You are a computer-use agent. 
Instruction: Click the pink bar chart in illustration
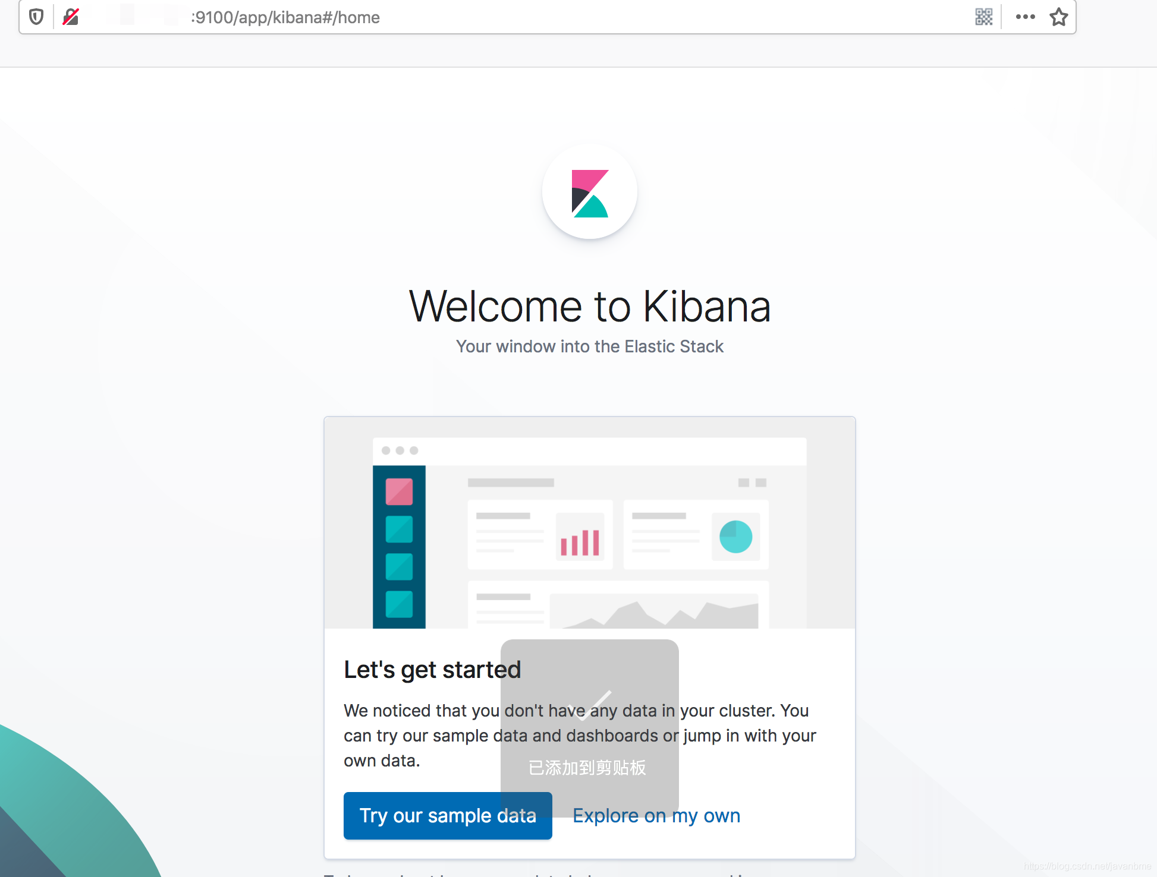click(580, 541)
